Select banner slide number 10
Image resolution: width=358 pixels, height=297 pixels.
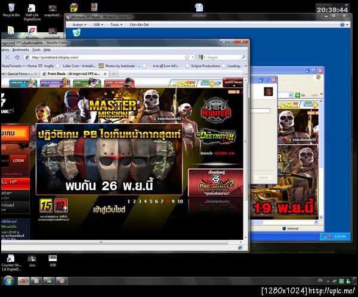click(x=180, y=202)
